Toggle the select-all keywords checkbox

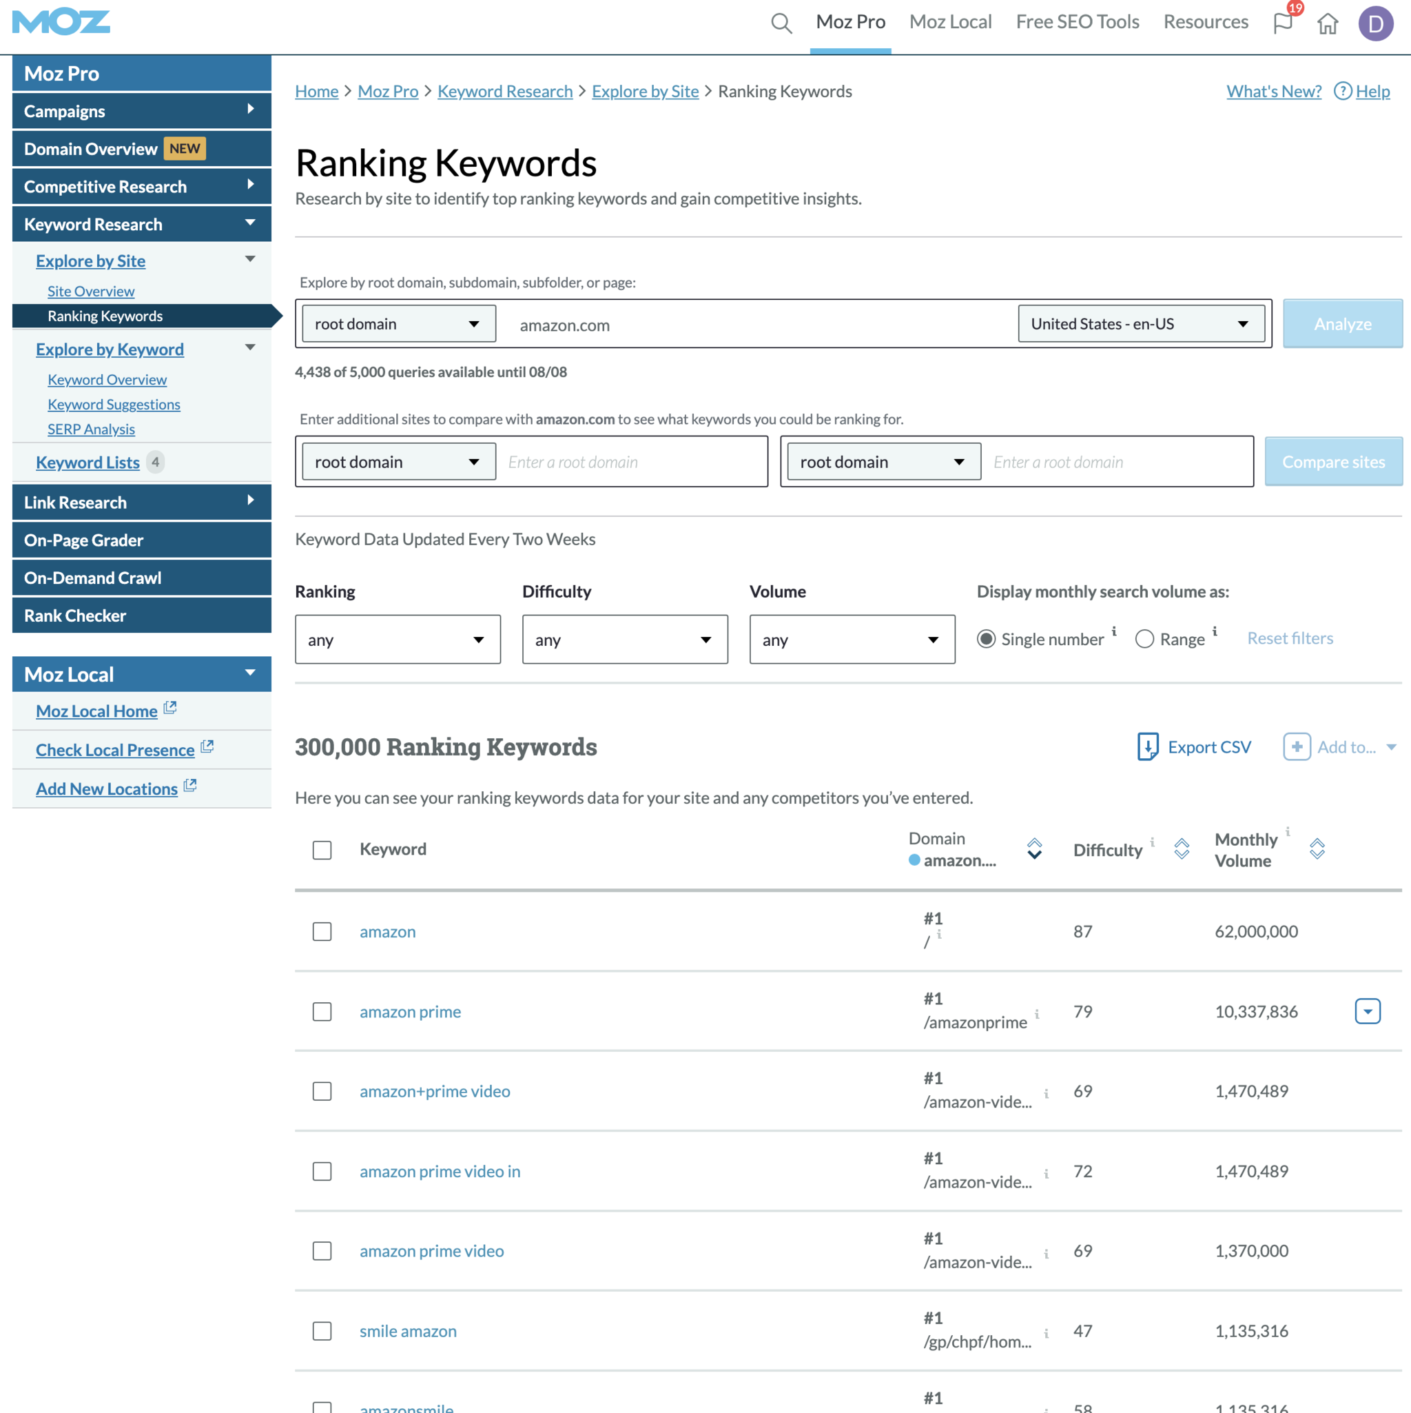point(322,850)
